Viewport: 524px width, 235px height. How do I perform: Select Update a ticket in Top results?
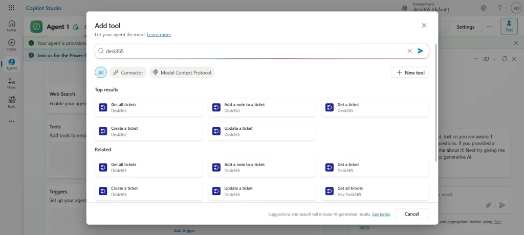[261, 131]
